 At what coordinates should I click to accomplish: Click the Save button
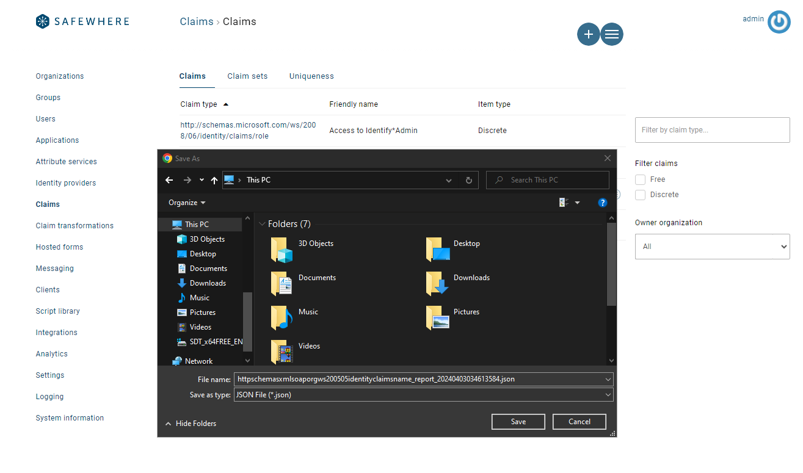coord(518,422)
